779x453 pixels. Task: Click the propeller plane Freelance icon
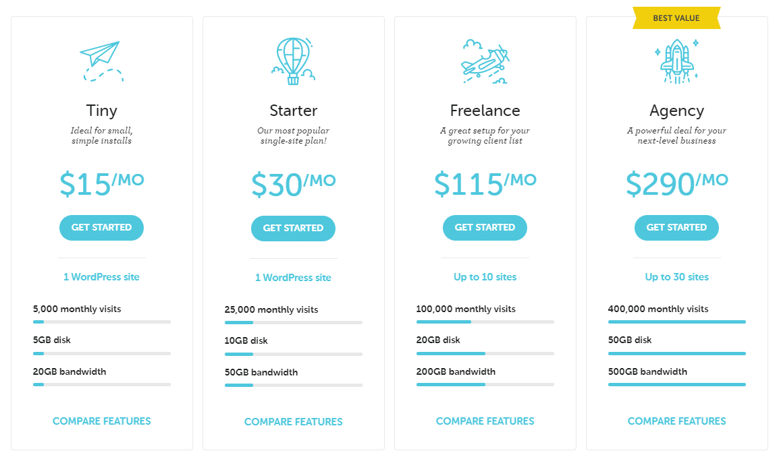(485, 61)
